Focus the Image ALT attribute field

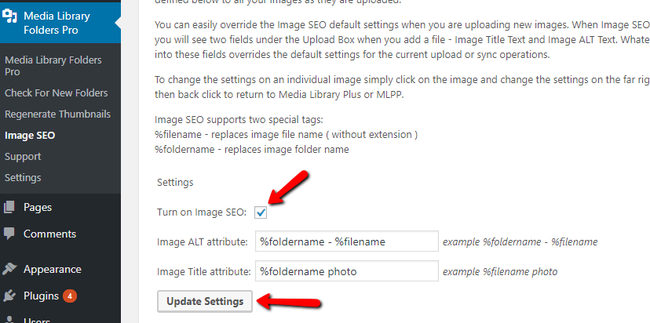tap(346, 241)
